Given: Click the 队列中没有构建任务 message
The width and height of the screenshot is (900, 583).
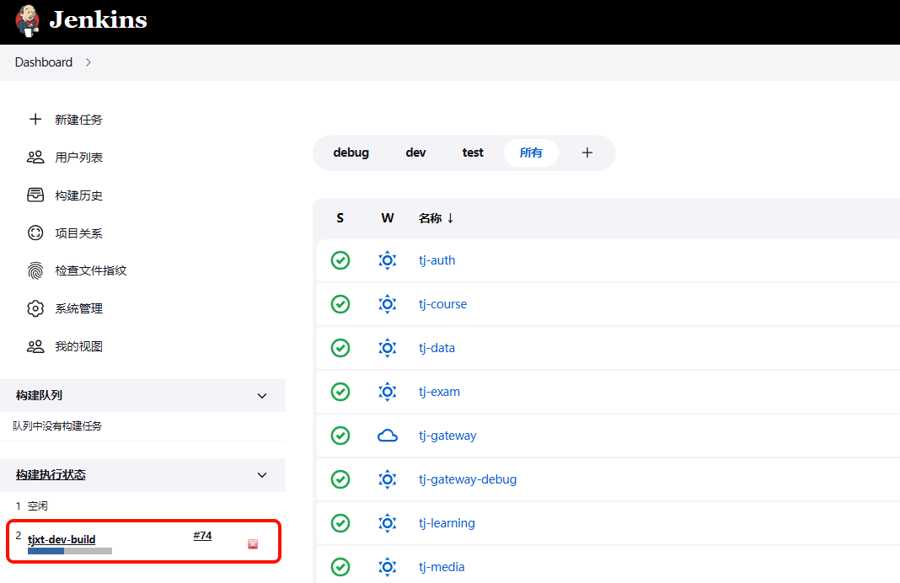Looking at the screenshot, I should click(x=57, y=425).
